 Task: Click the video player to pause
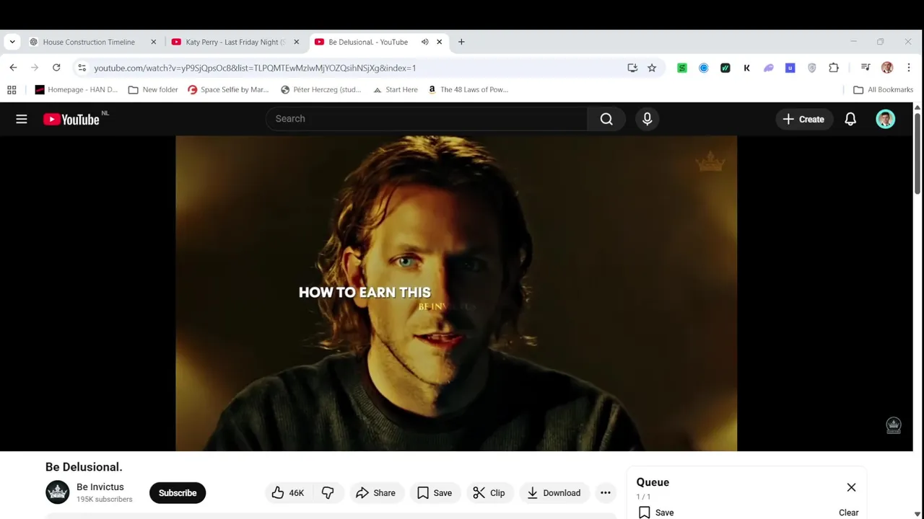456,293
